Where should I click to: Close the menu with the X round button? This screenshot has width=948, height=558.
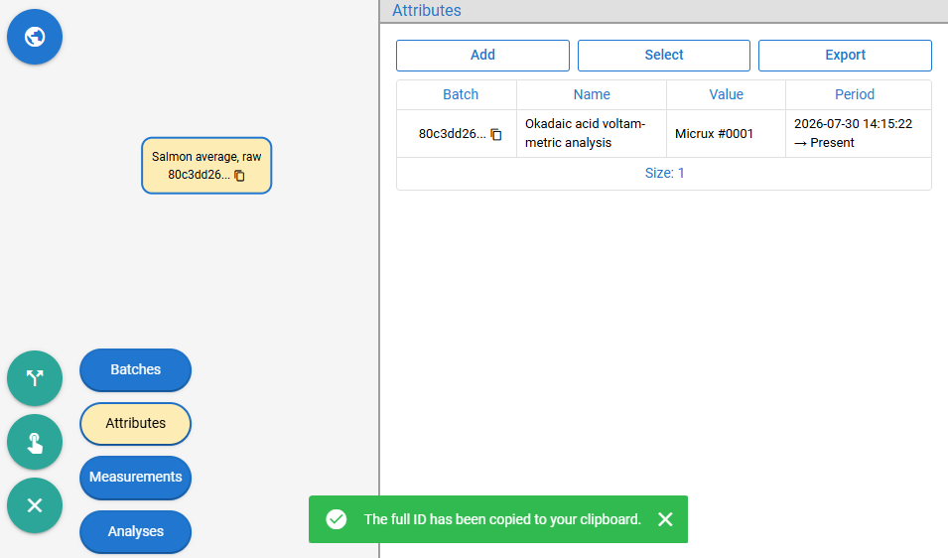[35, 505]
